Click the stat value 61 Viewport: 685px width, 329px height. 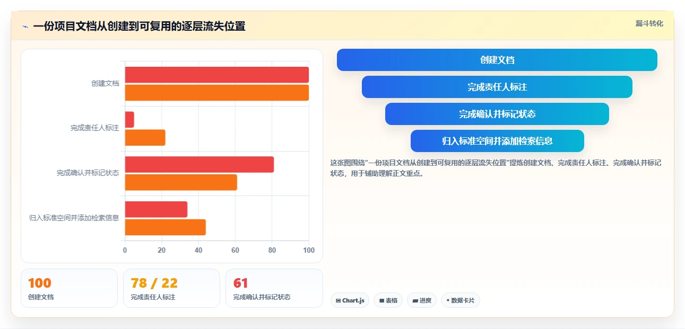click(x=241, y=283)
